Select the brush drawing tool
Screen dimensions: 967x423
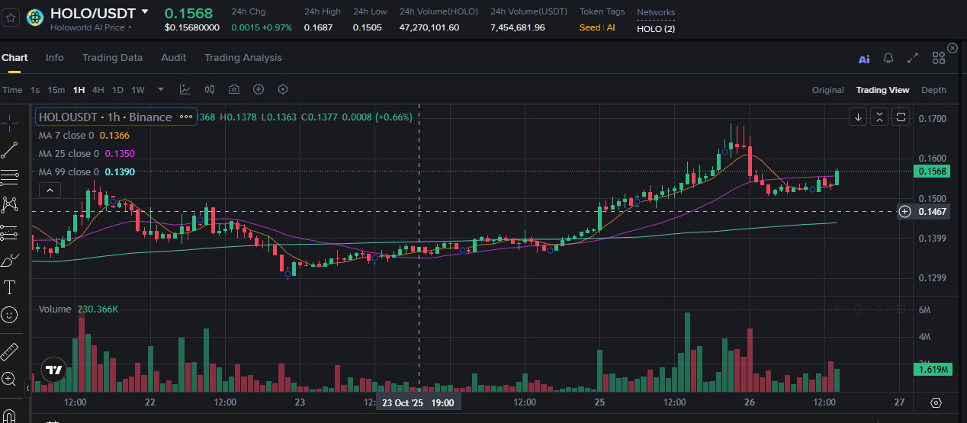tap(10, 261)
